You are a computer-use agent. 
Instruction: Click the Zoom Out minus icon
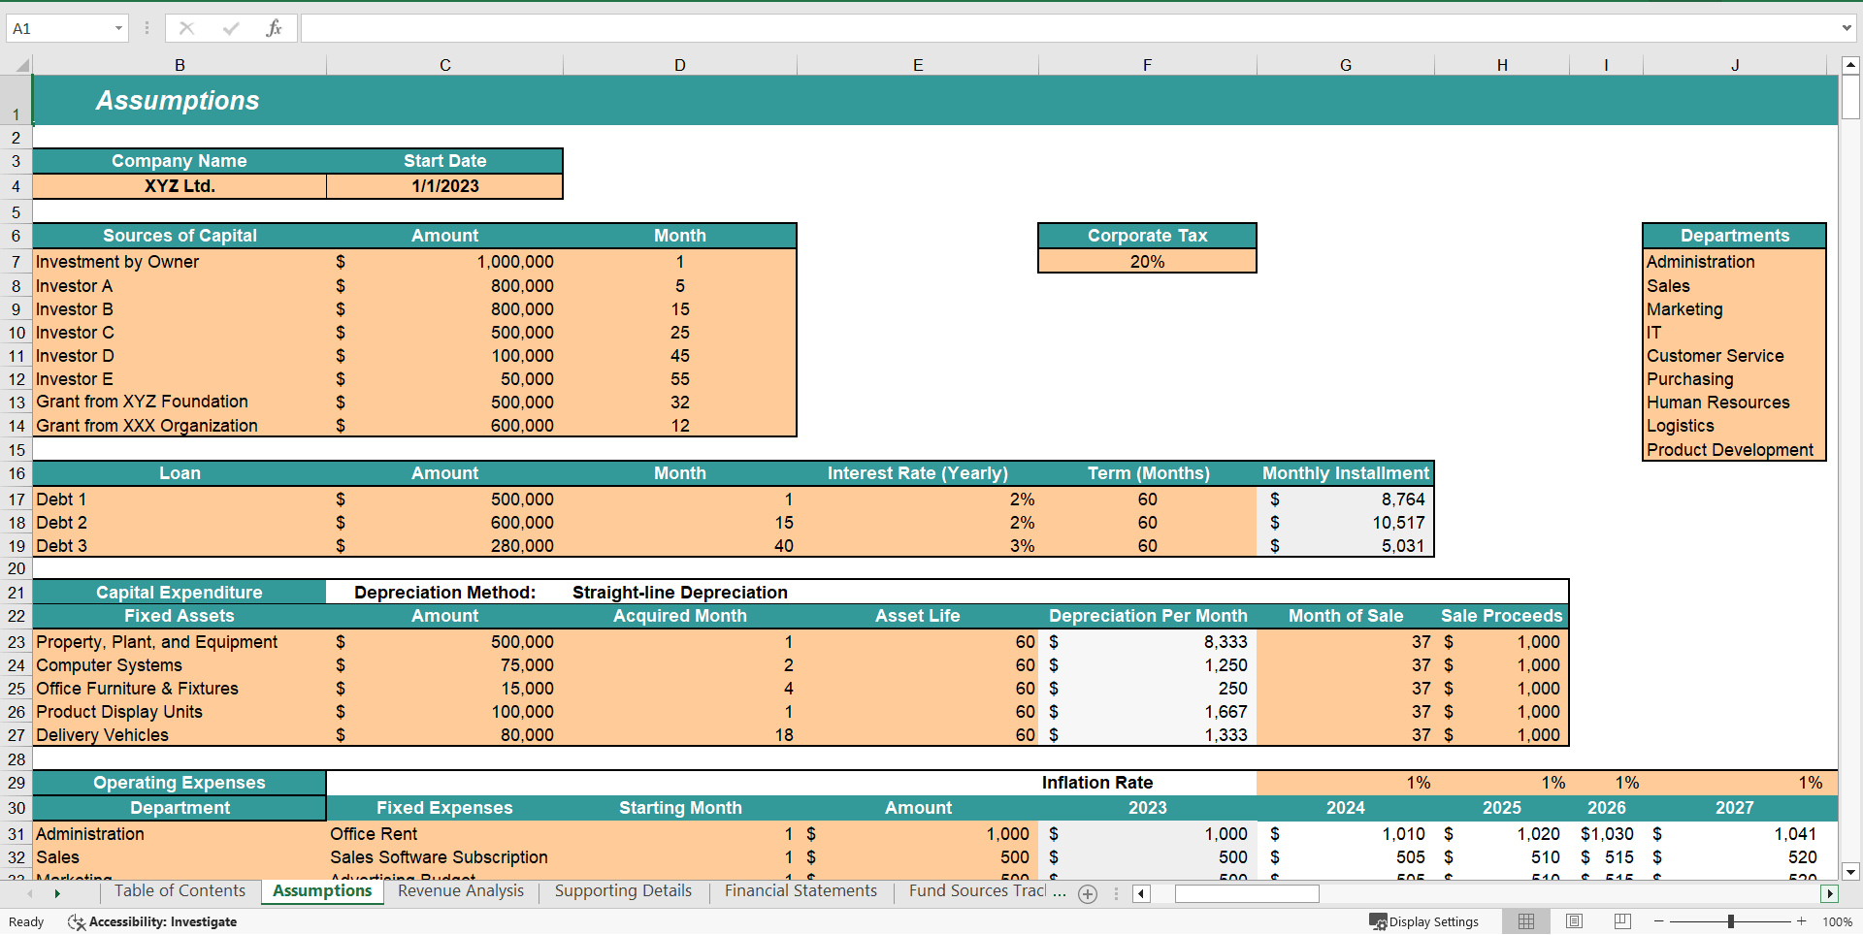pyautogui.click(x=1659, y=921)
